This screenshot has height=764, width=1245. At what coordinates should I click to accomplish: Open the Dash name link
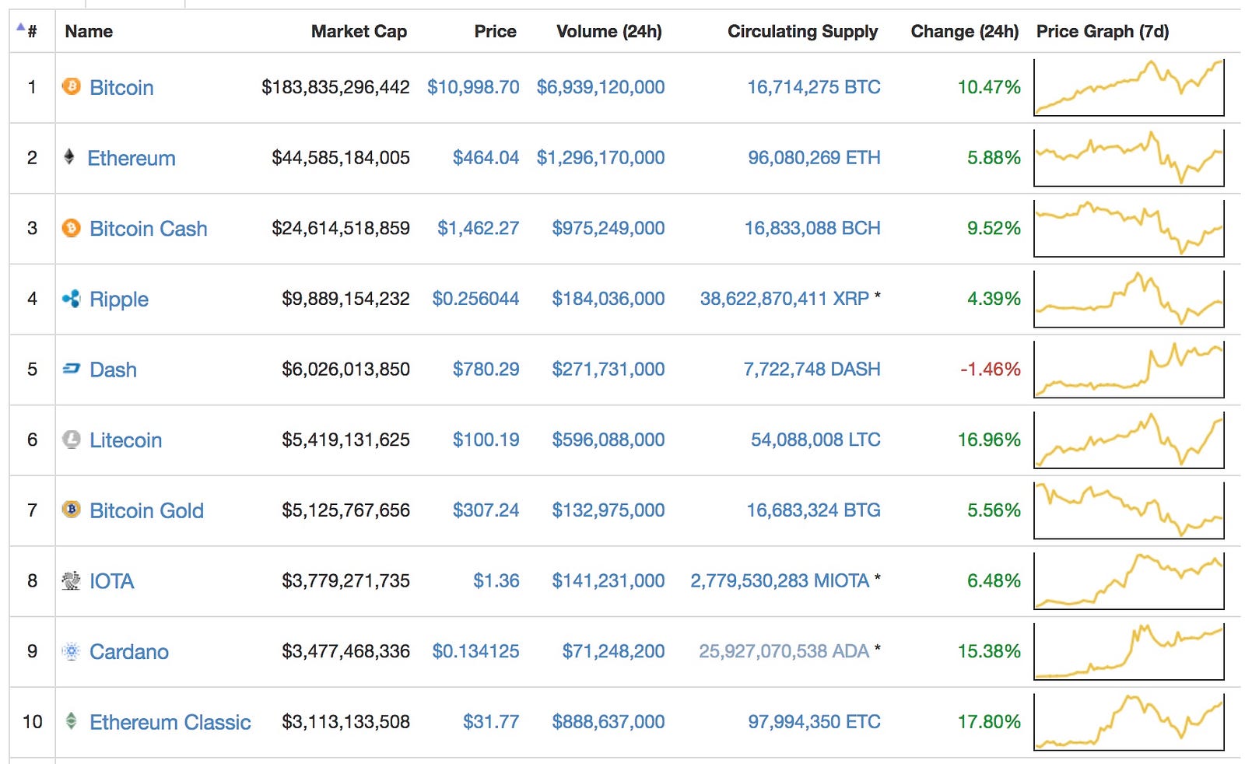coord(114,370)
